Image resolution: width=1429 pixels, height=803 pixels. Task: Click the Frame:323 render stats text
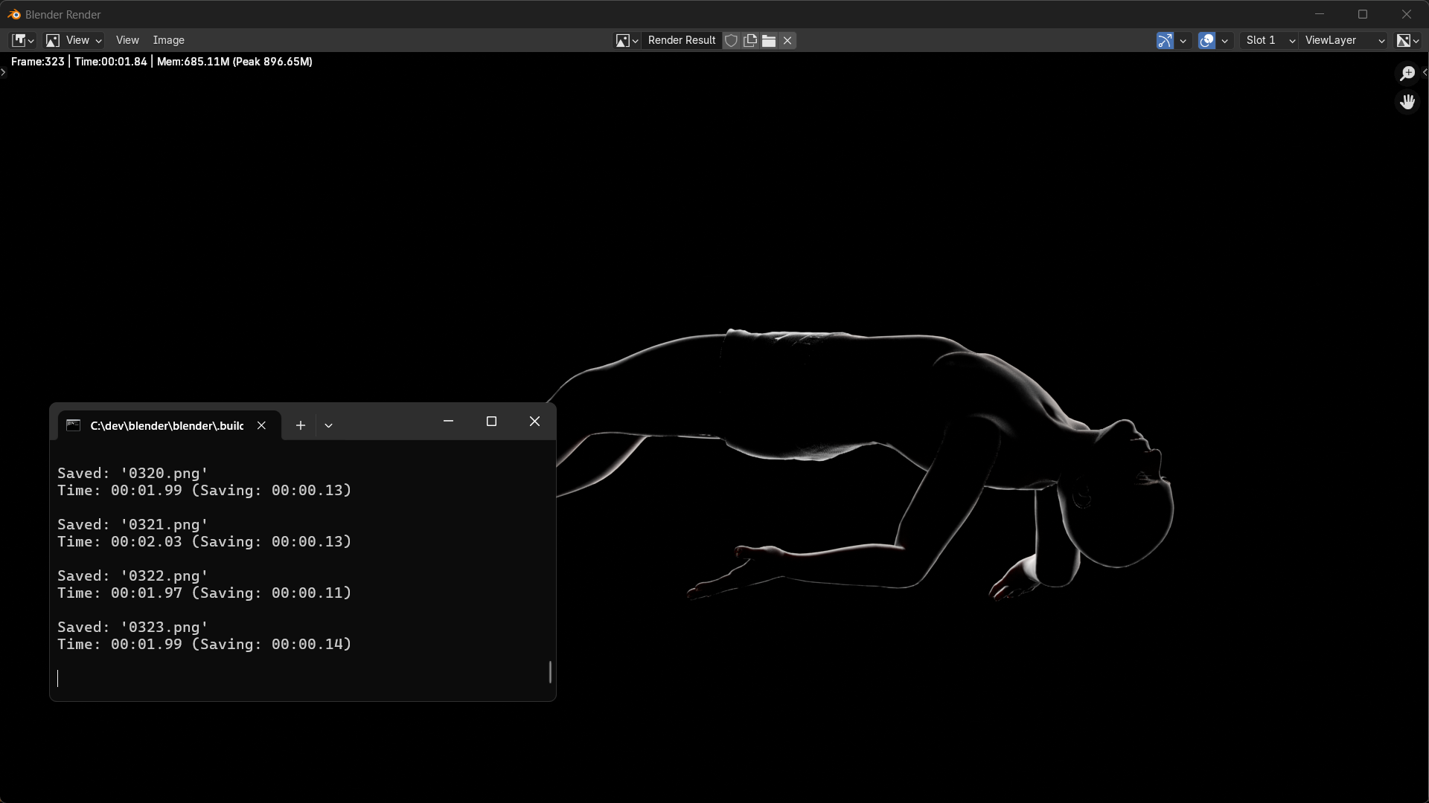click(x=38, y=62)
